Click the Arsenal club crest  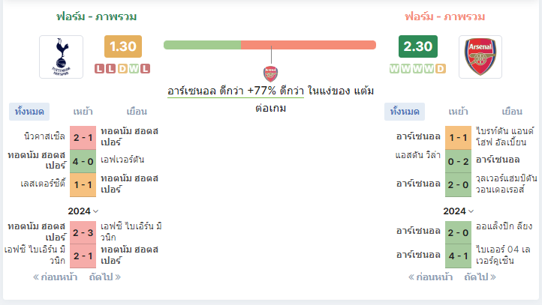(x=480, y=57)
